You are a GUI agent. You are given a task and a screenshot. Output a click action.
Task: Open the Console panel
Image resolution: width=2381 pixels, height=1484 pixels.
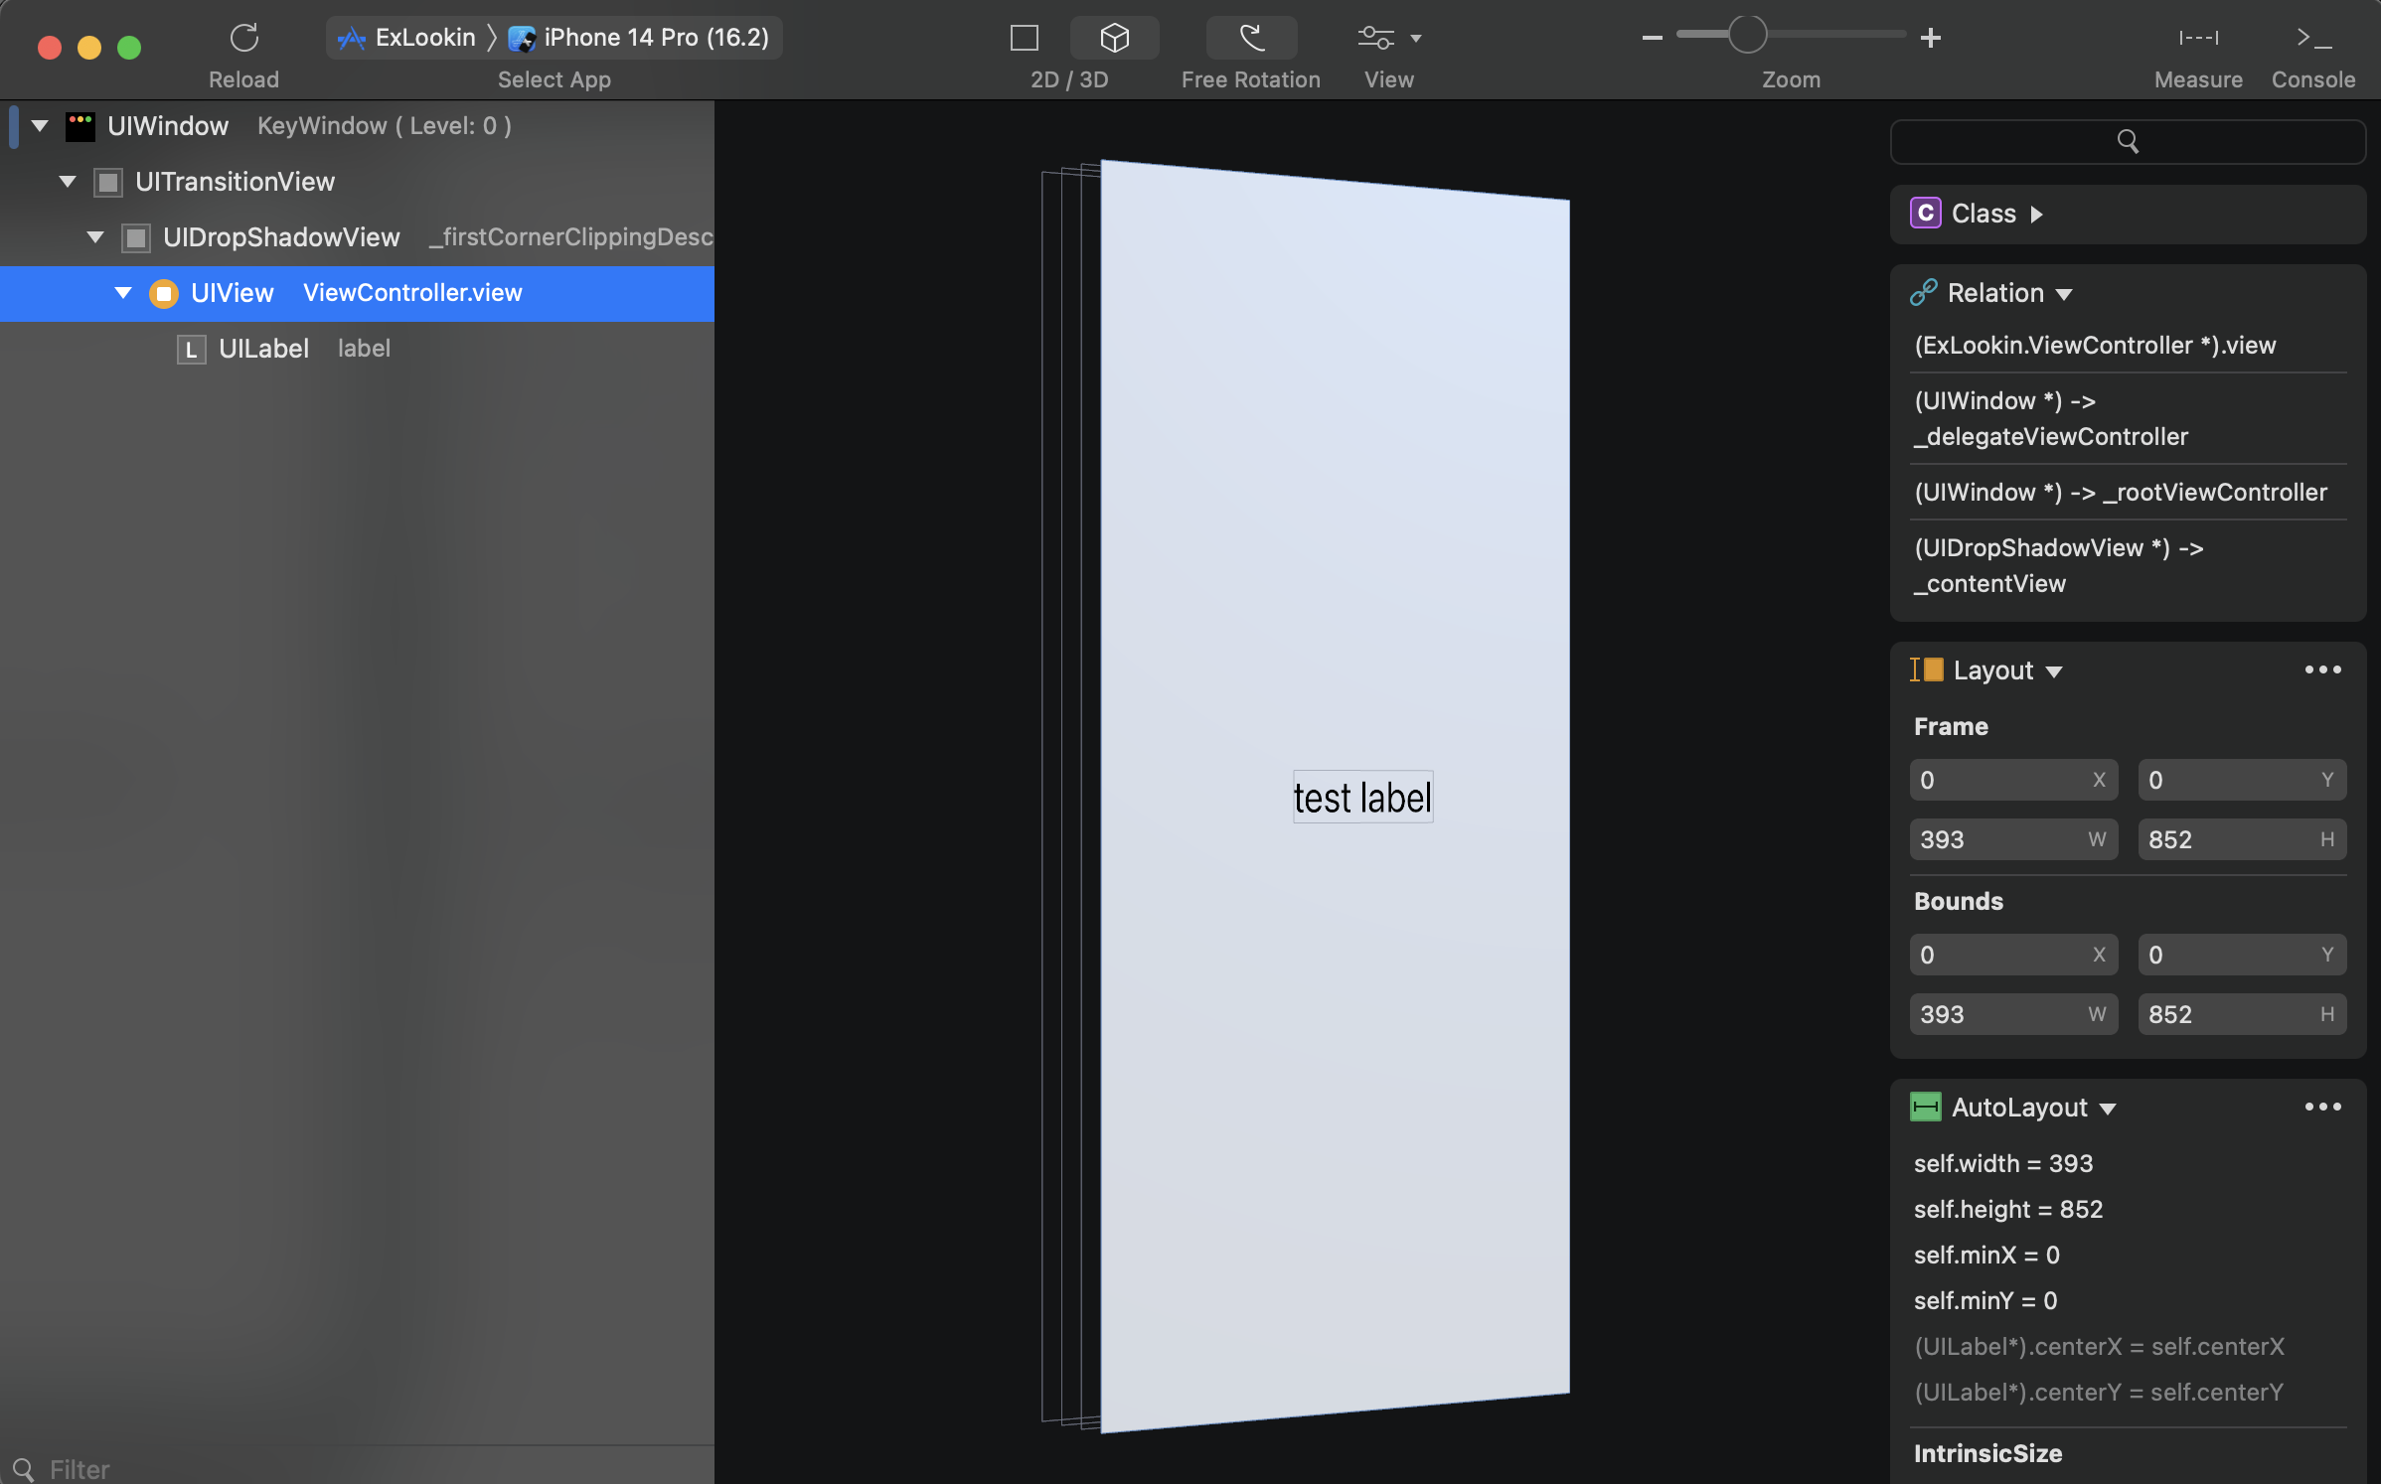(x=2312, y=38)
